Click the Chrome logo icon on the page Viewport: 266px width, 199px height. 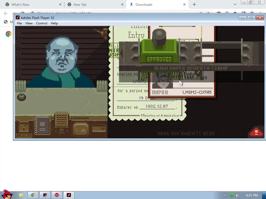pos(8,34)
